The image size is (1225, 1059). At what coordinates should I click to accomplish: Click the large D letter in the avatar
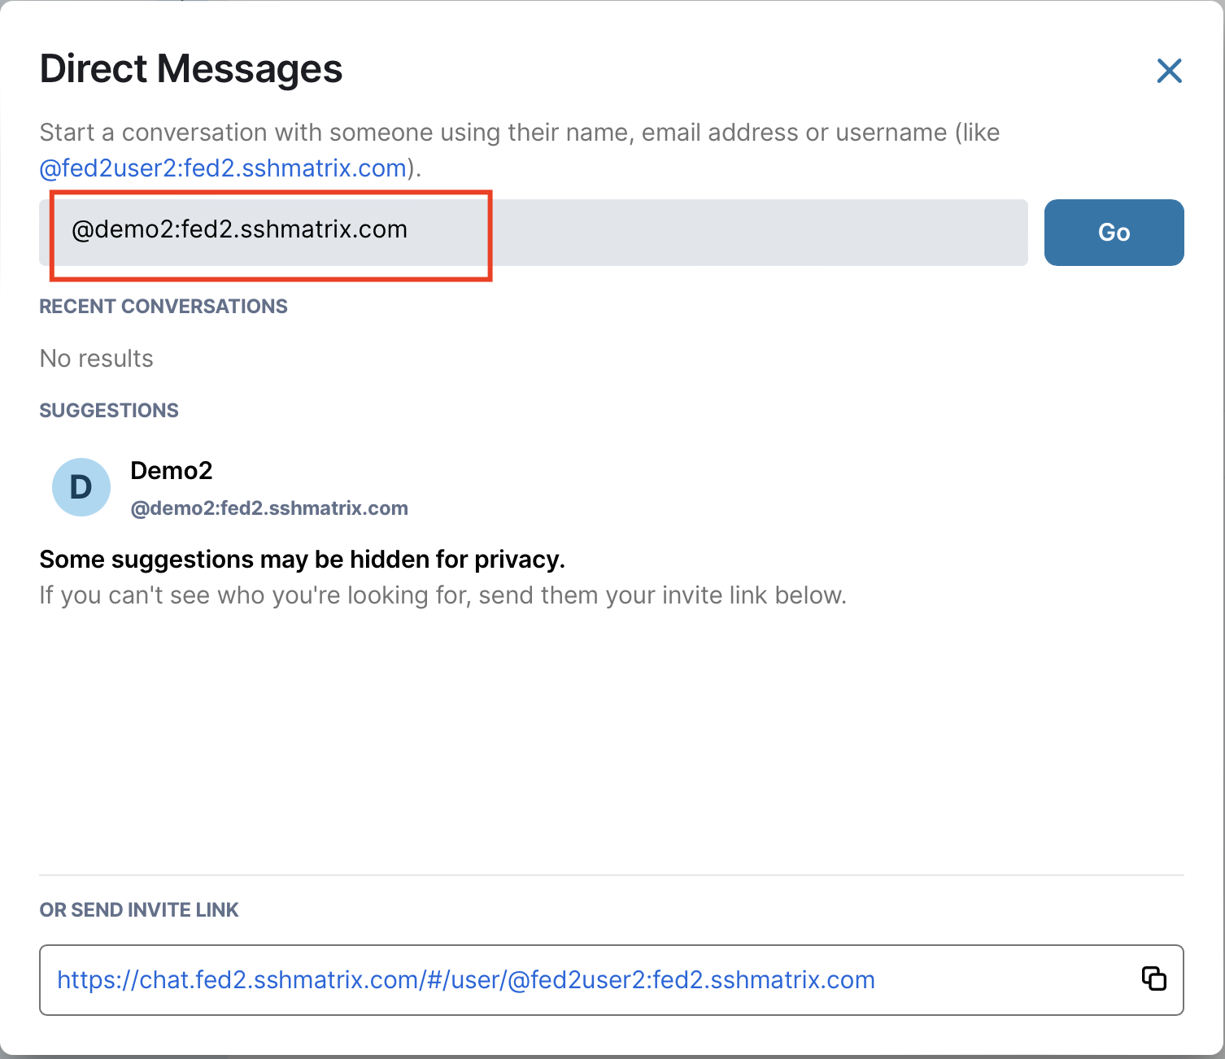click(81, 488)
